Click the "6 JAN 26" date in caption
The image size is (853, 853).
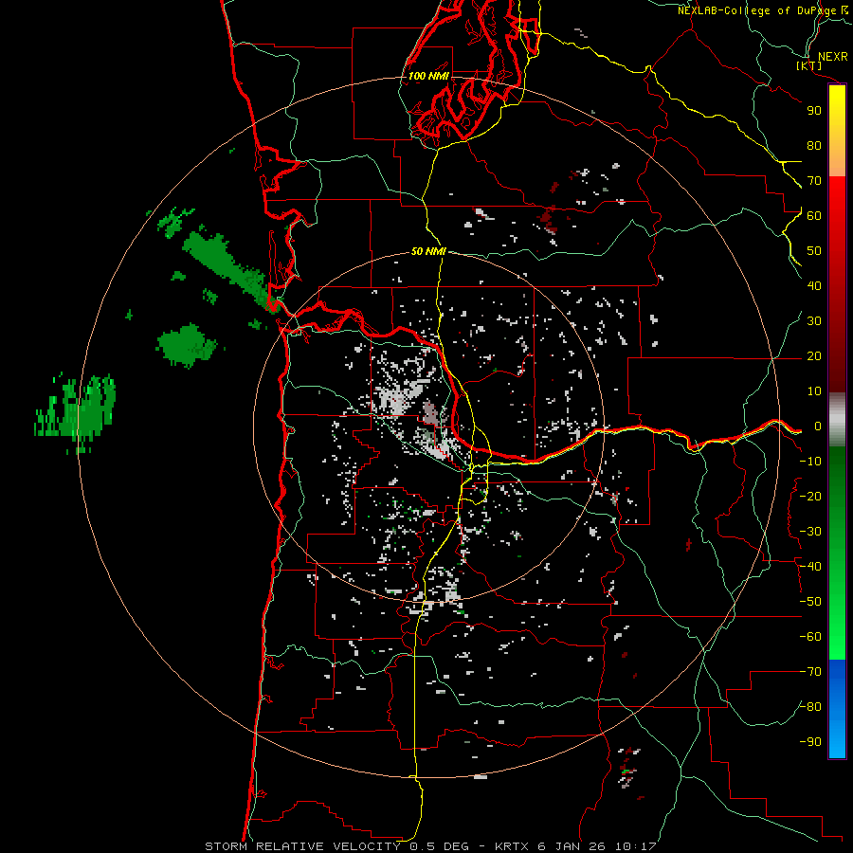[x=572, y=846]
